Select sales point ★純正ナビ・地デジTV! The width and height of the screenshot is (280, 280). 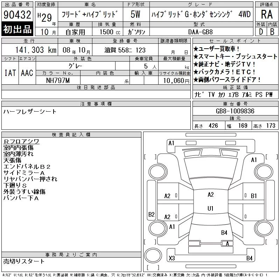224,64
